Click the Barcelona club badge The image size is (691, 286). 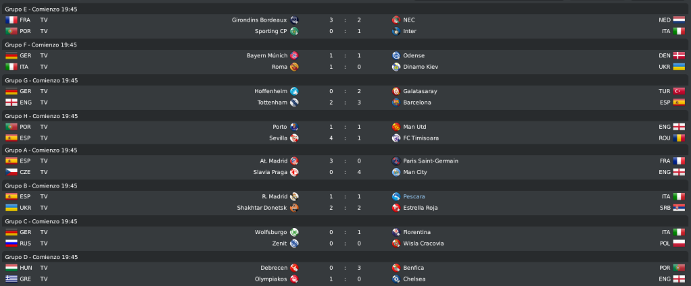point(396,103)
